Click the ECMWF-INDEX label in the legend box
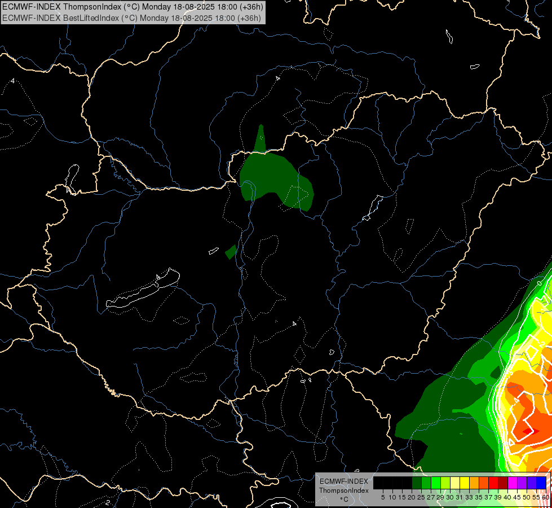 pyautogui.click(x=344, y=481)
